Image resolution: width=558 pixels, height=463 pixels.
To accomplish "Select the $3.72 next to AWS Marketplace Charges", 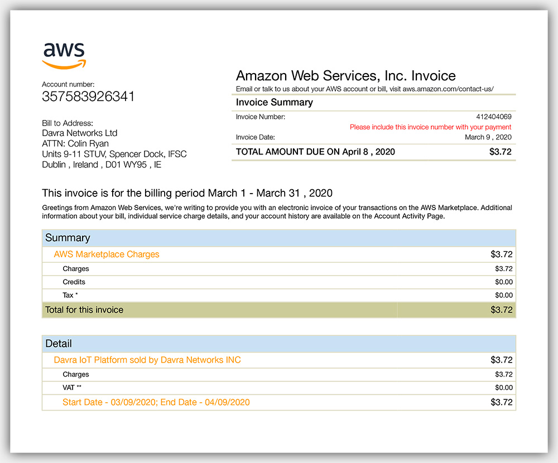I will (502, 254).
